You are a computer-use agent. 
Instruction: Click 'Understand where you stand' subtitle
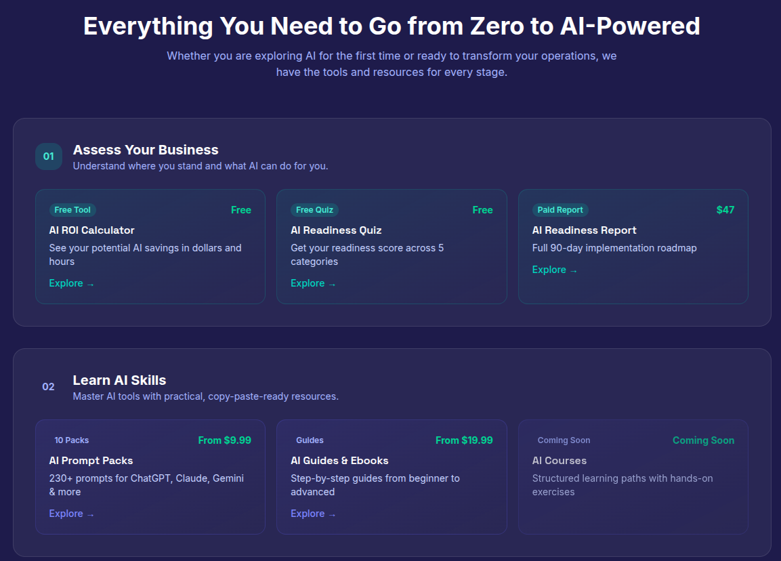pyautogui.click(x=200, y=166)
